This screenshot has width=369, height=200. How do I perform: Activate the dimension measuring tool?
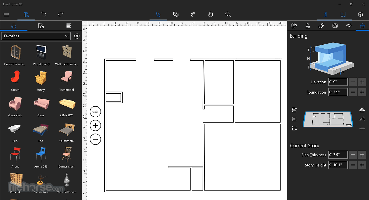pos(193,14)
